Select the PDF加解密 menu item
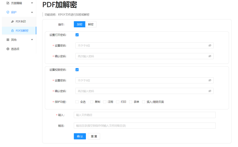The width and height of the screenshot is (238, 147). tap(19, 30)
